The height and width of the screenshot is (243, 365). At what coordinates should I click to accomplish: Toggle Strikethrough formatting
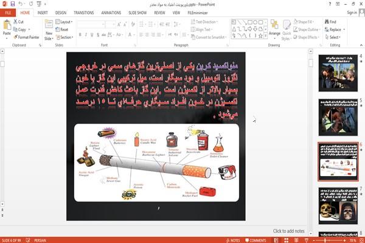[104, 35]
